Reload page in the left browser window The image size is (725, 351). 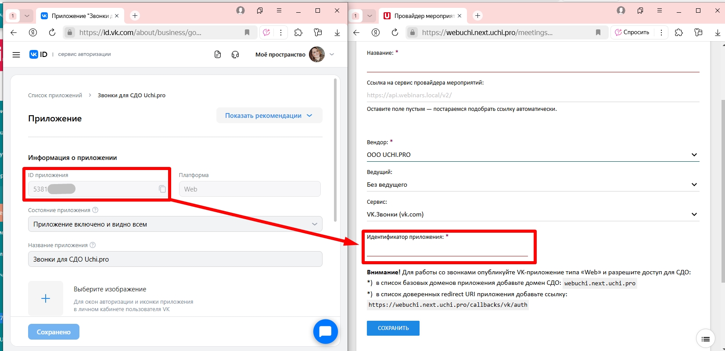[x=52, y=32]
